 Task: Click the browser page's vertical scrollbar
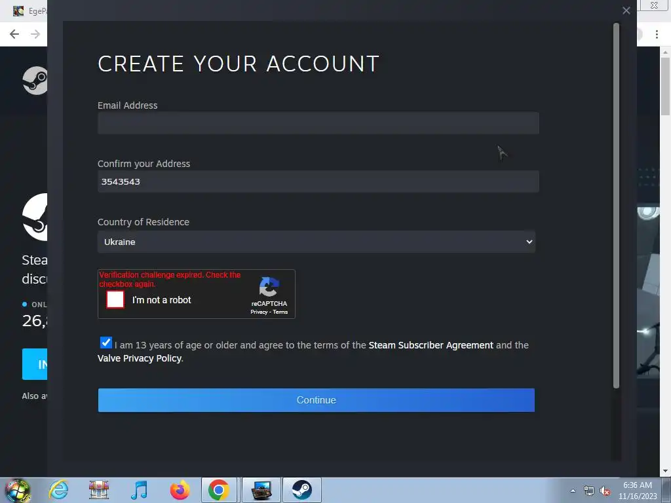click(665, 86)
